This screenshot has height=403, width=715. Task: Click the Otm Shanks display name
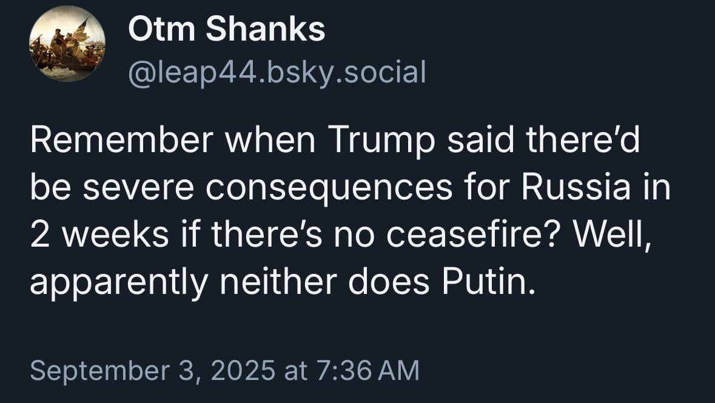click(x=227, y=29)
